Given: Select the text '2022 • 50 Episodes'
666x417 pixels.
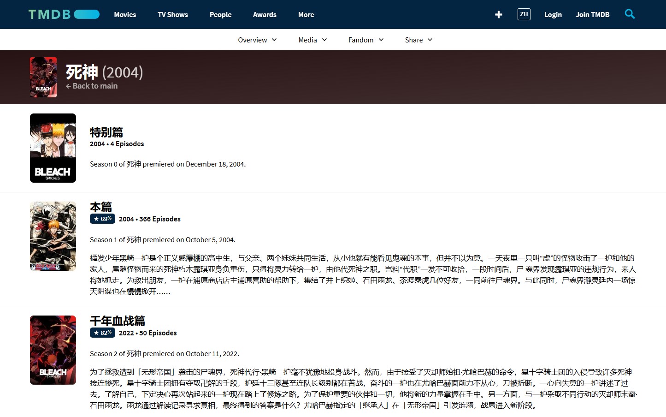Looking at the screenshot, I should click(x=148, y=333).
